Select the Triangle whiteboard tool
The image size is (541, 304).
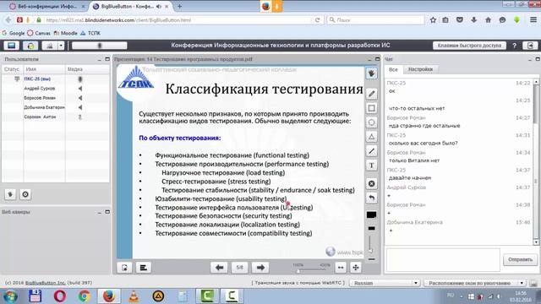[x=372, y=137]
